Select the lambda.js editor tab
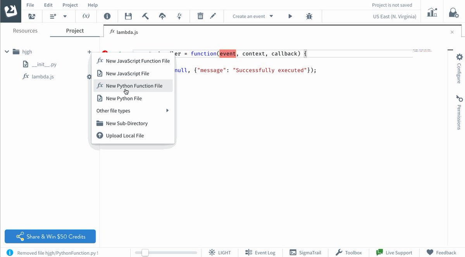 tap(124, 32)
